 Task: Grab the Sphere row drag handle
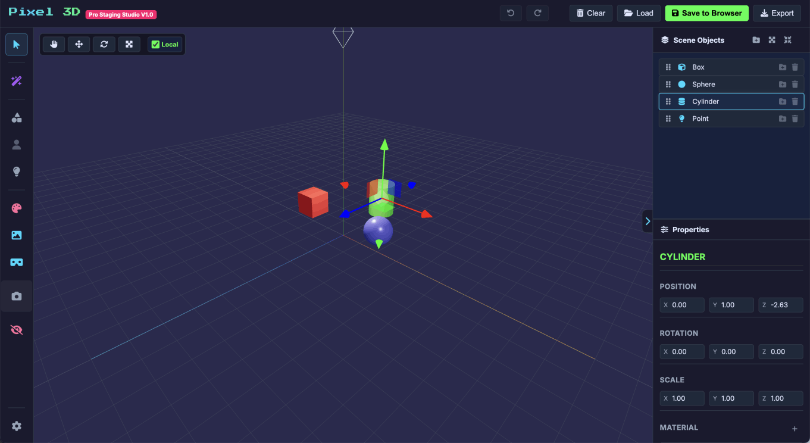click(x=668, y=85)
